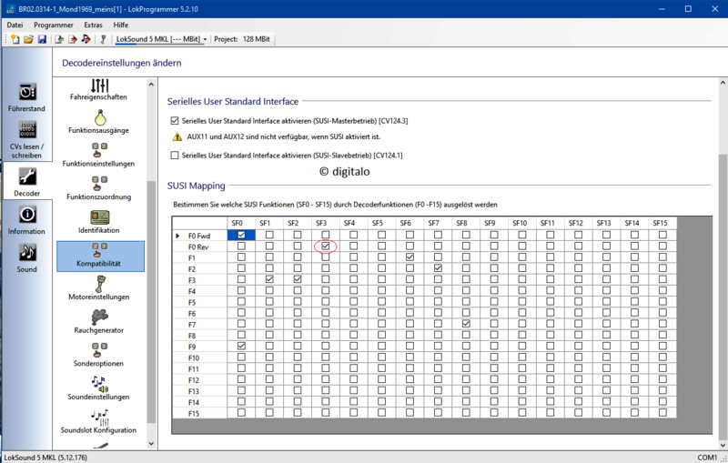Select the F15 row header
The image size is (728, 463).
pyautogui.click(x=199, y=413)
